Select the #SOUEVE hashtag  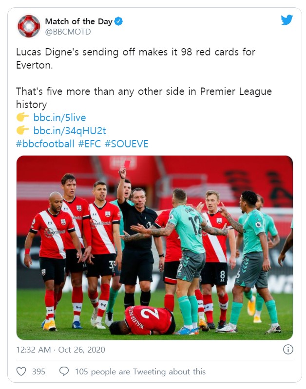[x=127, y=144]
